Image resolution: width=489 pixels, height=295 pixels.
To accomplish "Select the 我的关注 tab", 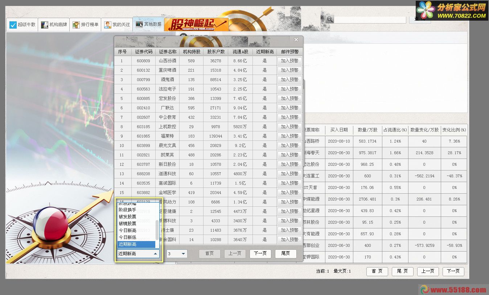I will coord(117,25).
